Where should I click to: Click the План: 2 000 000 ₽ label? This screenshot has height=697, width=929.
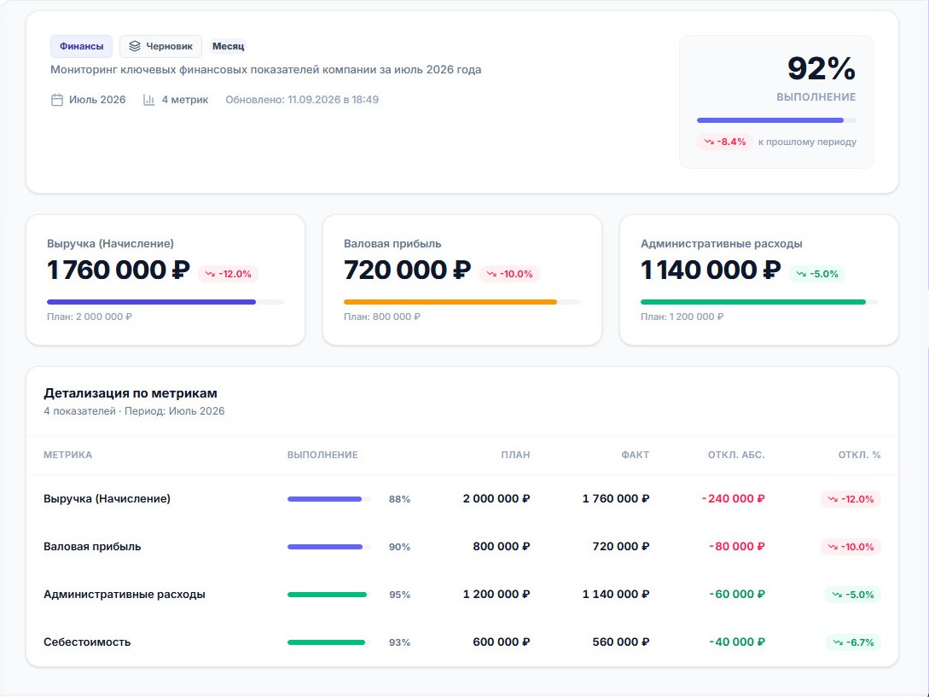(x=90, y=317)
